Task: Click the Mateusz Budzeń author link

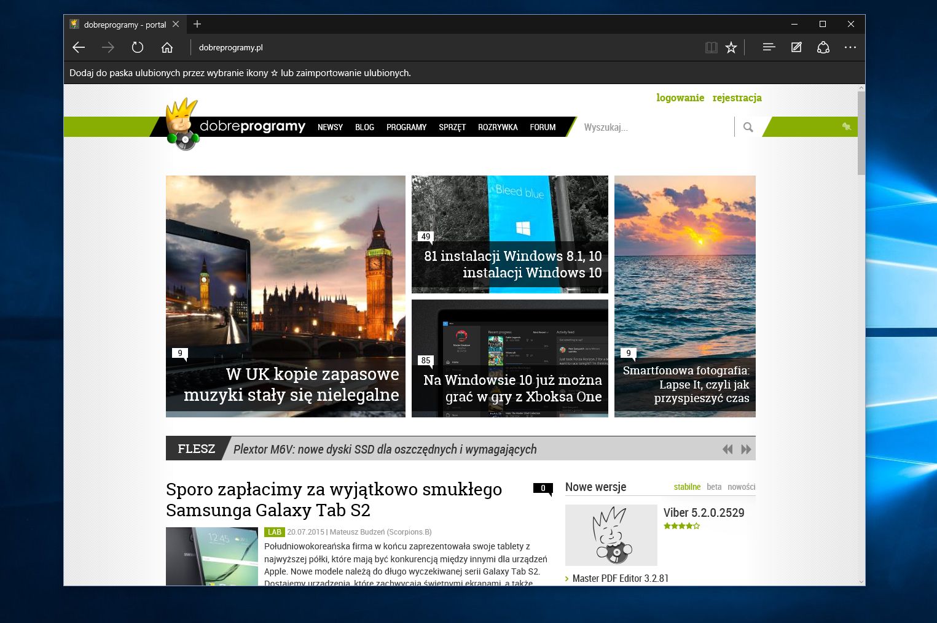Action: (381, 532)
